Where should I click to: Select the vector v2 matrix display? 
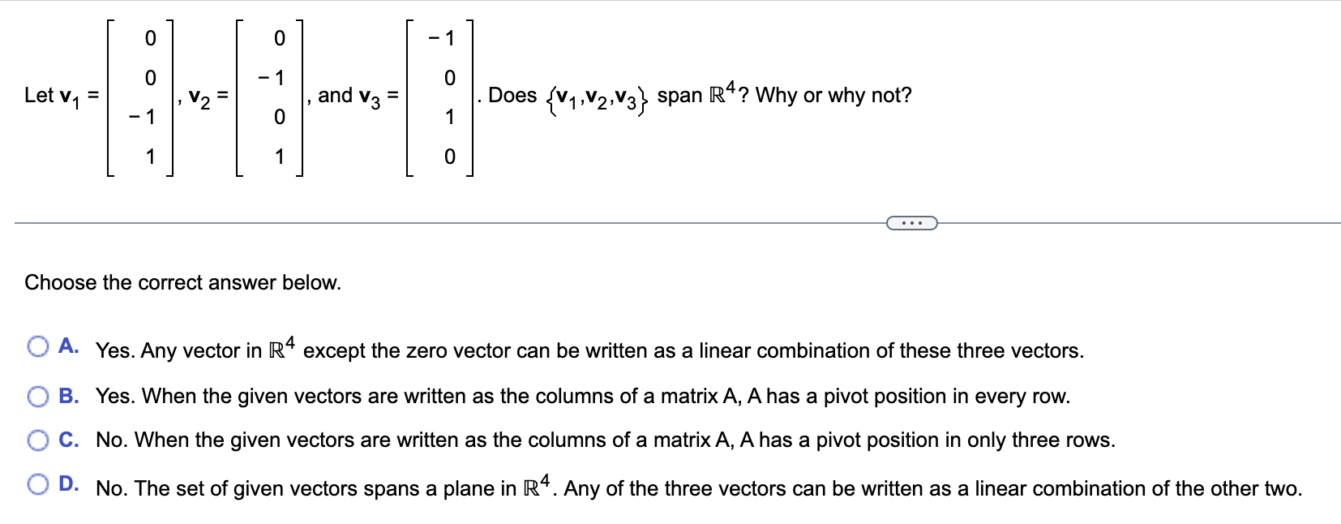pyautogui.click(x=269, y=97)
